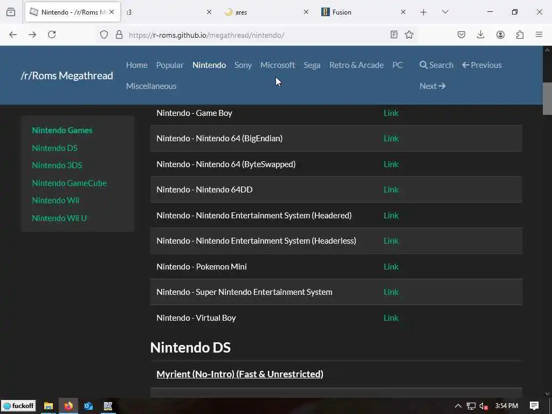Open Link for Pokemon Mini
This screenshot has width=552, height=414.
(391, 266)
